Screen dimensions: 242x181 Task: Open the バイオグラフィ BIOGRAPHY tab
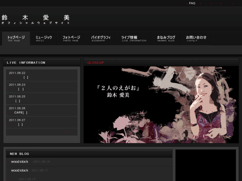click(101, 39)
